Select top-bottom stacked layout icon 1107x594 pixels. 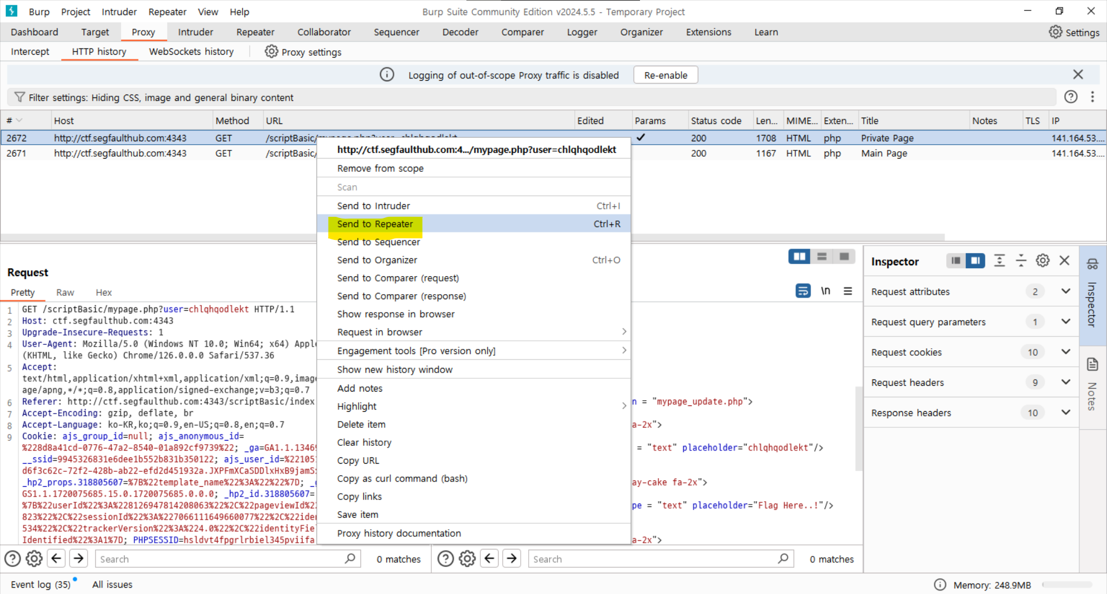point(822,257)
